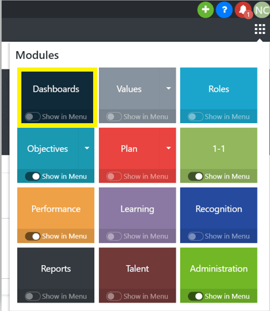The image size is (270, 311).
Task: Go to the Recognition module
Action: coord(219,208)
